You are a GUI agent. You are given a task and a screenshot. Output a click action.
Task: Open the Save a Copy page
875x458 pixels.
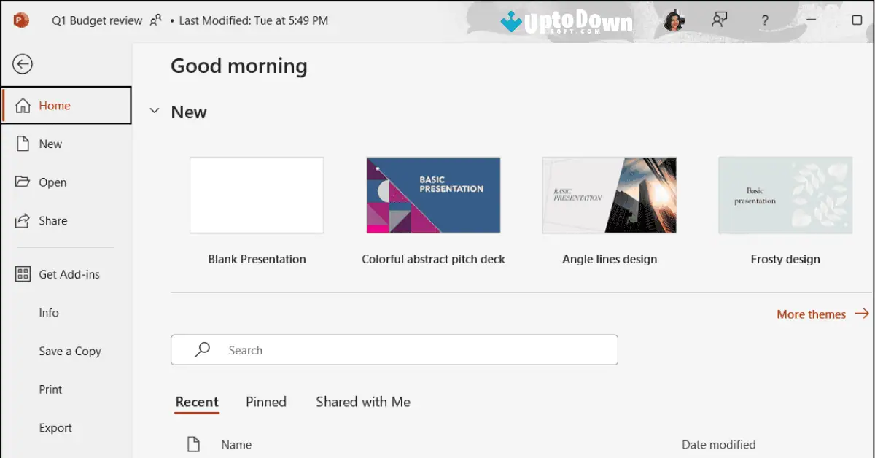[70, 351]
